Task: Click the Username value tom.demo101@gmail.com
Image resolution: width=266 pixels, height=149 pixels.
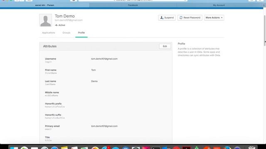Action: click(x=104, y=59)
